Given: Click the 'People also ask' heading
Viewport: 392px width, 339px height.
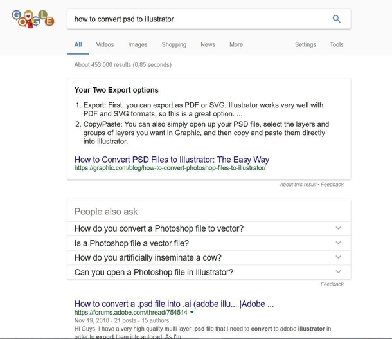Looking at the screenshot, I should (x=106, y=212).
